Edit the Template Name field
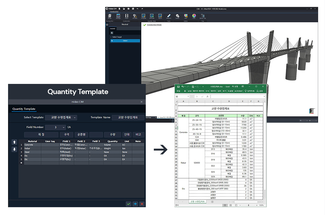Viewport: 325px width, 215px height. pyautogui.click(x=128, y=117)
